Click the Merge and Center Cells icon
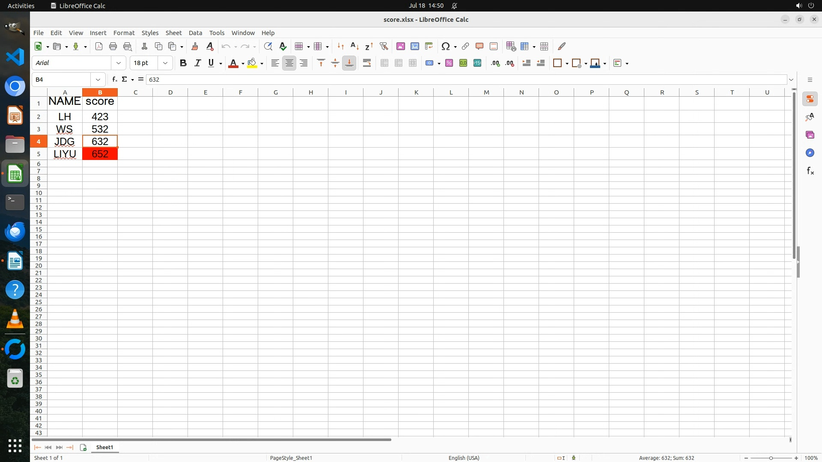Image resolution: width=822 pixels, height=462 pixels. (384, 63)
